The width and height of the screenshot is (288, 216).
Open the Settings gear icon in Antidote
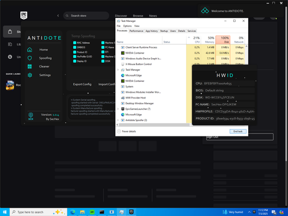[x=29, y=75]
